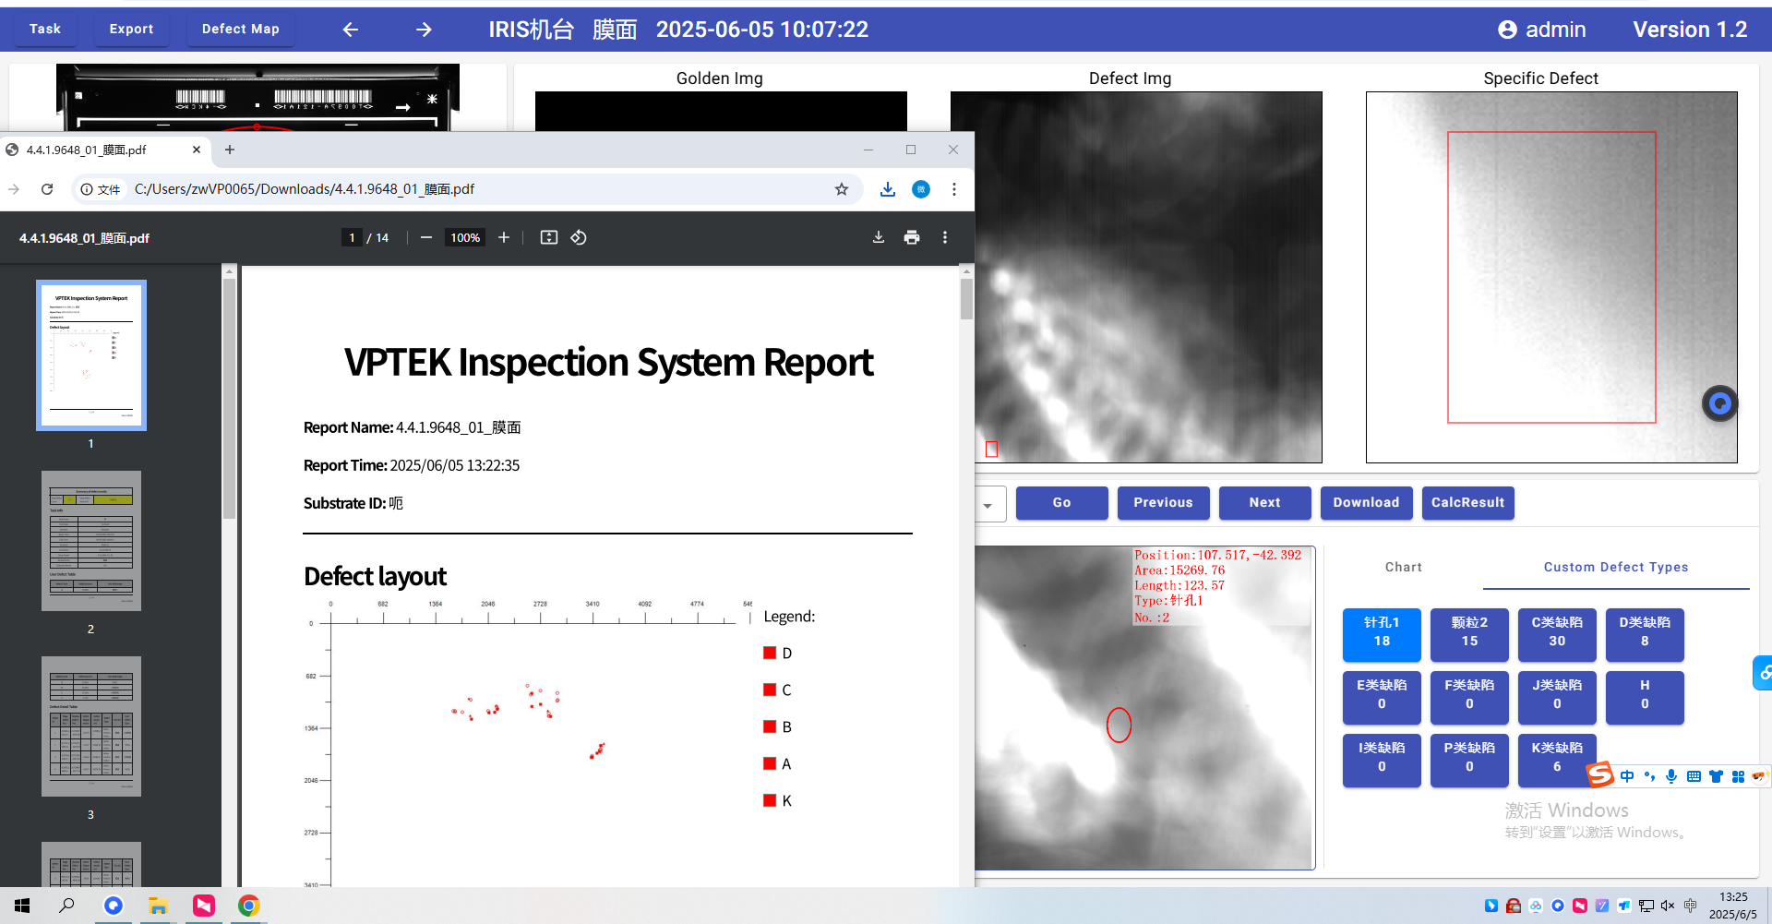
Task: Zoom out the PDF with the minus icon
Action: (426, 237)
